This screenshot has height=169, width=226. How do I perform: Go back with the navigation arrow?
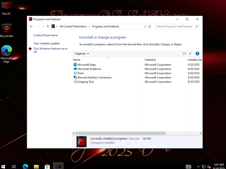coord(31,27)
